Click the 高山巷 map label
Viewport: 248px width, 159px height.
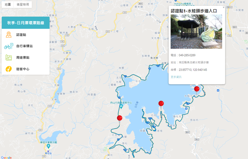pyautogui.click(x=21, y=91)
